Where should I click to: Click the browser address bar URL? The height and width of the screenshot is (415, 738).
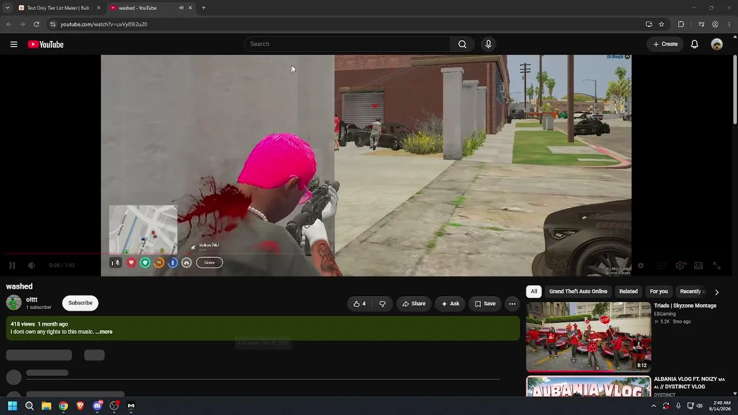click(x=104, y=24)
